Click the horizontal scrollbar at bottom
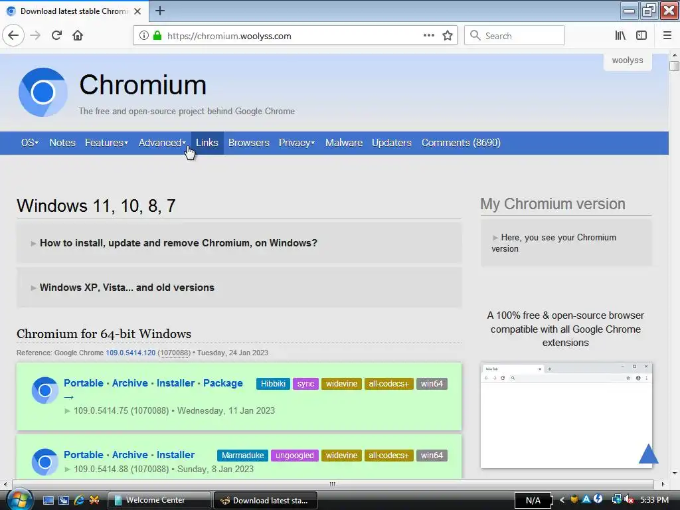Image resolution: width=680 pixels, height=510 pixels. click(333, 484)
